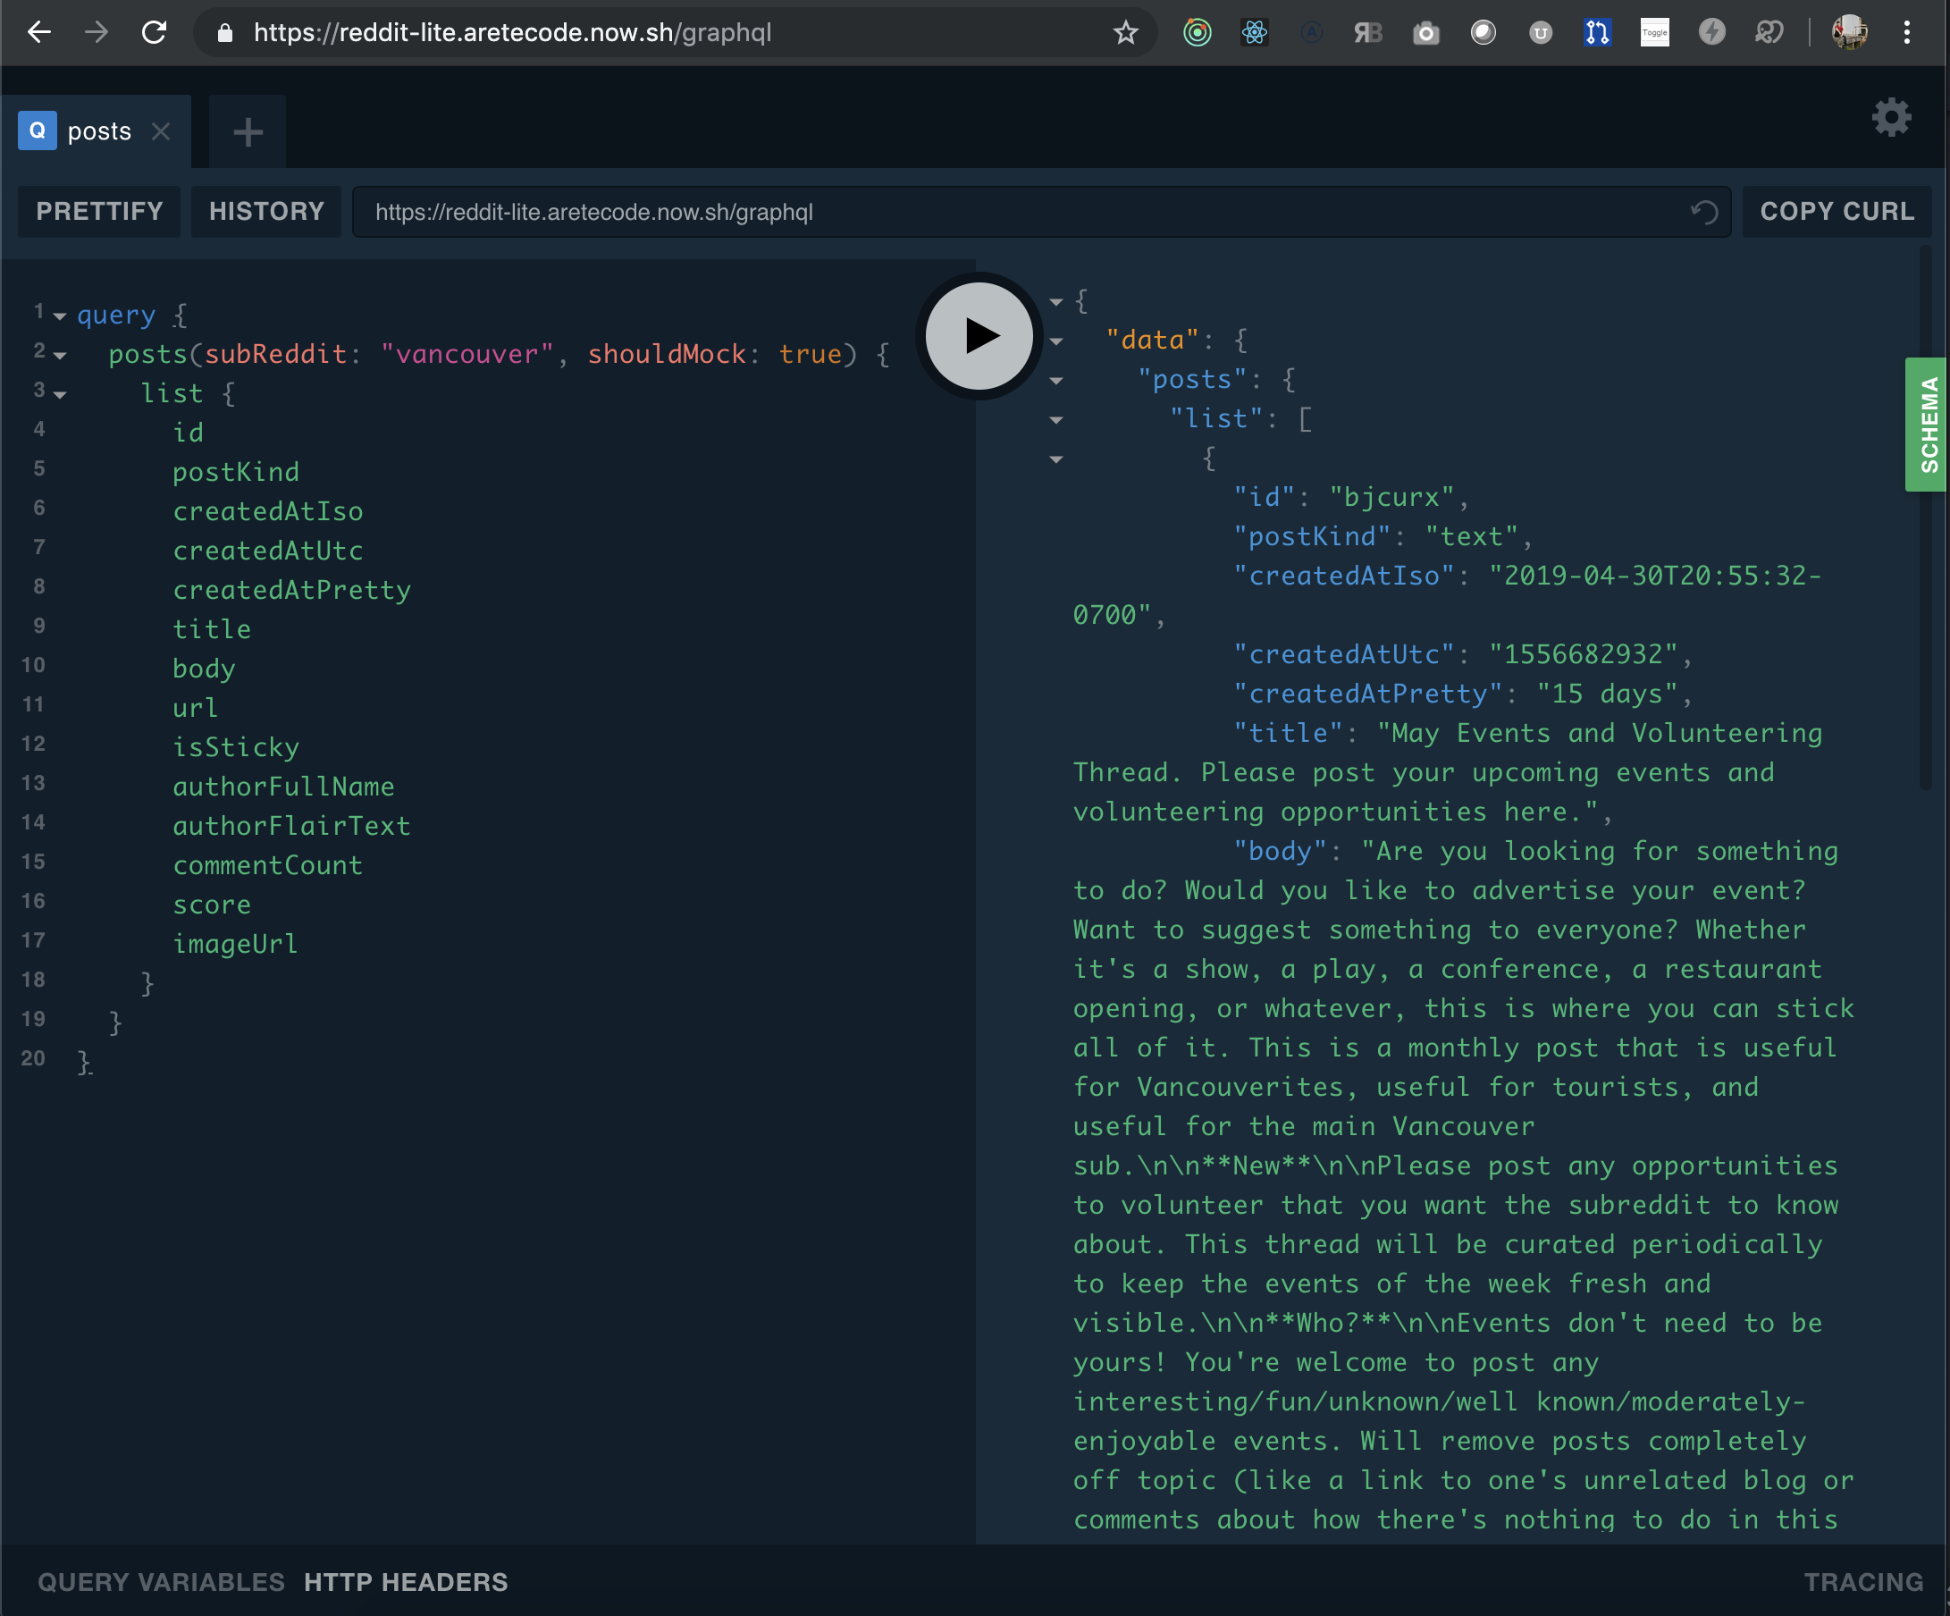Click the camera screenshot extension icon
The height and width of the screenshot is (1616, 1950).
coord(1426,32)
